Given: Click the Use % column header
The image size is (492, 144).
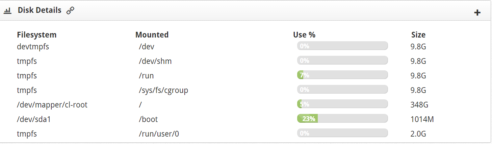Looking at the screenshot, I should click(x=304, y=34).
